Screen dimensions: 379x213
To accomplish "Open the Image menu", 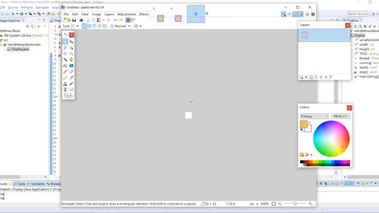I will tap(97, 14).
